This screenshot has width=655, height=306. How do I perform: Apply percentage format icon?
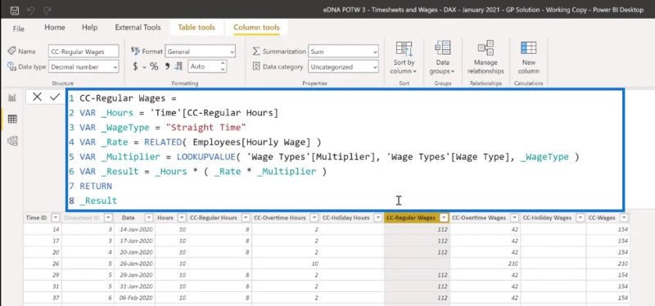[154, 66]
